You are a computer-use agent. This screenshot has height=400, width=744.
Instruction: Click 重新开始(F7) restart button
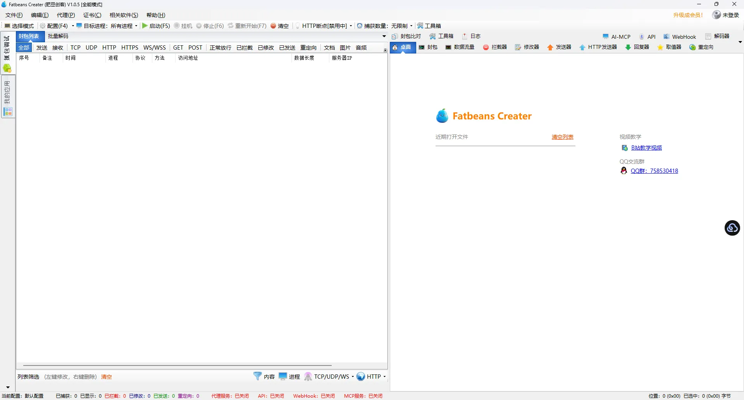[247, 26]
